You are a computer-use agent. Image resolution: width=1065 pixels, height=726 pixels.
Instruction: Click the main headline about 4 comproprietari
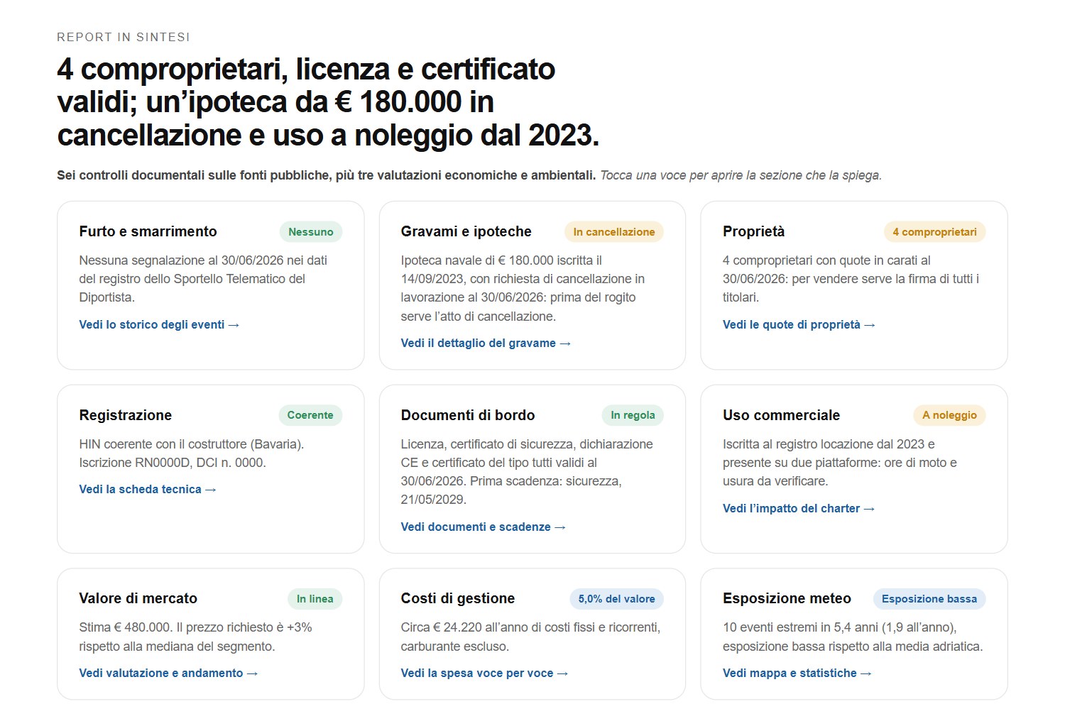point(328,101)
